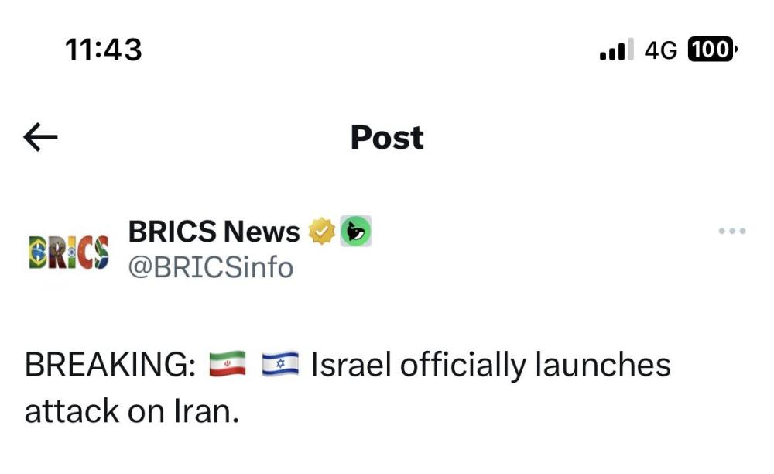Open the three-dot more options menu

(x=731, y=231)
